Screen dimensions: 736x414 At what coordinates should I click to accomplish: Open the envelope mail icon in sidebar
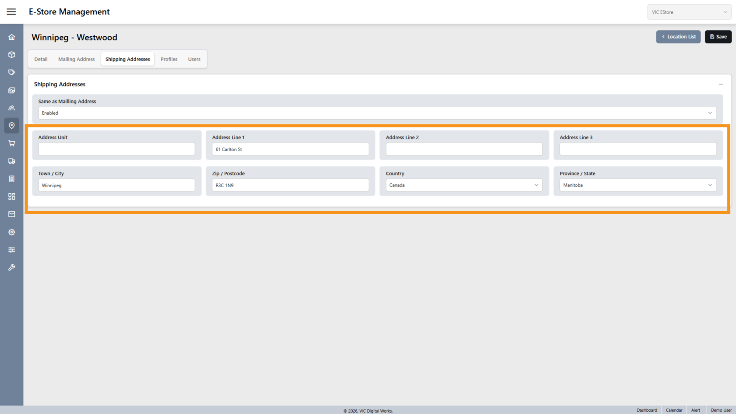12,214
